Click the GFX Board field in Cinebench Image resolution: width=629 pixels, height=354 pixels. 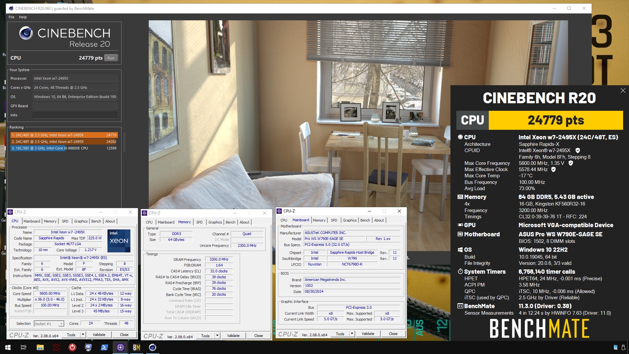[x=75, y=106]
